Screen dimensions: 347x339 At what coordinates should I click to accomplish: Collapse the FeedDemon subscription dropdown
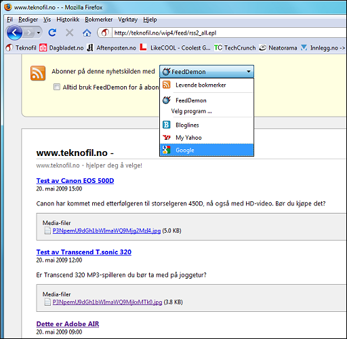207,72
